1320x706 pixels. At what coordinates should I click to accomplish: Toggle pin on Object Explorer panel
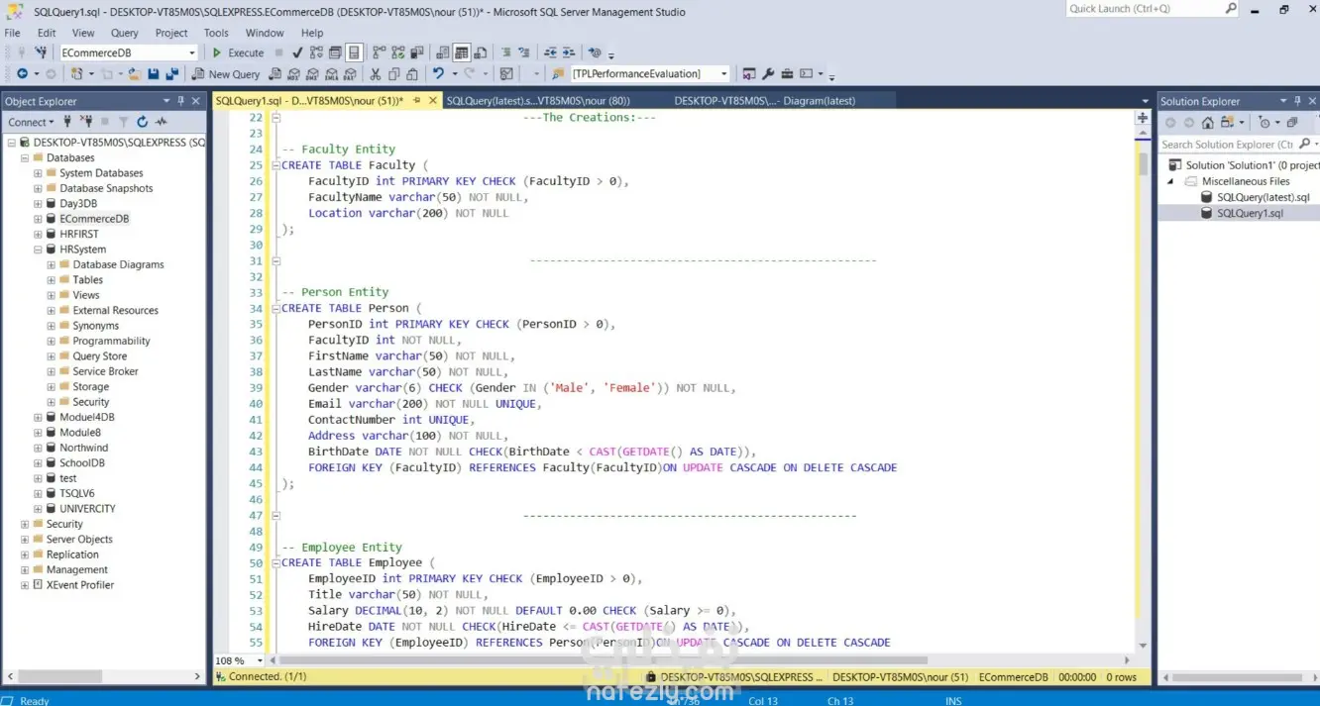[180, 101]
